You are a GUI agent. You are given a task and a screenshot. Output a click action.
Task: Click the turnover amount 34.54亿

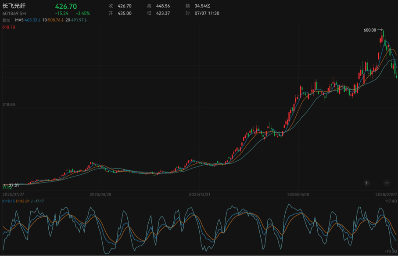(x=202, y=6)
